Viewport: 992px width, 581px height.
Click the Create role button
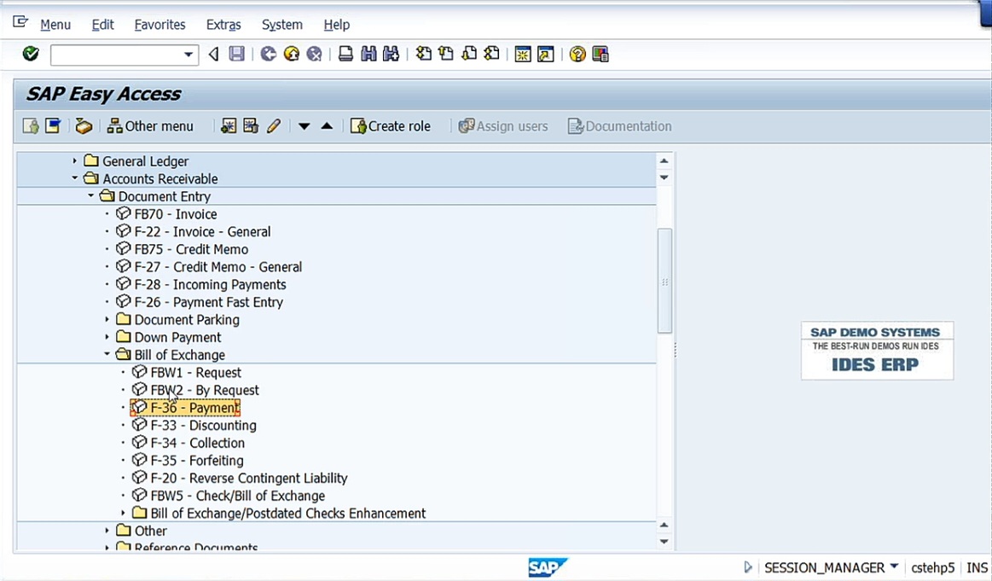tap(391, 126)
